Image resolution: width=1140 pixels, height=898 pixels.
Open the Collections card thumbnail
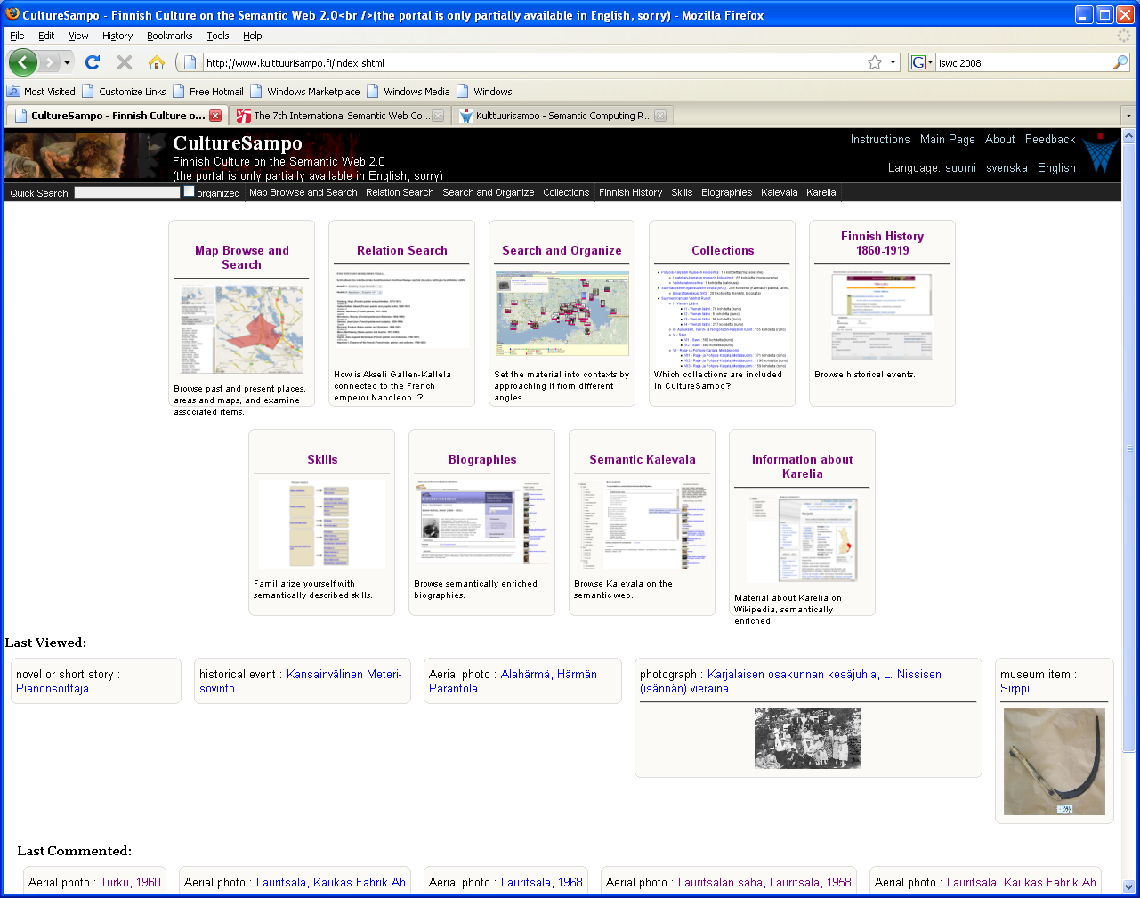722,319
